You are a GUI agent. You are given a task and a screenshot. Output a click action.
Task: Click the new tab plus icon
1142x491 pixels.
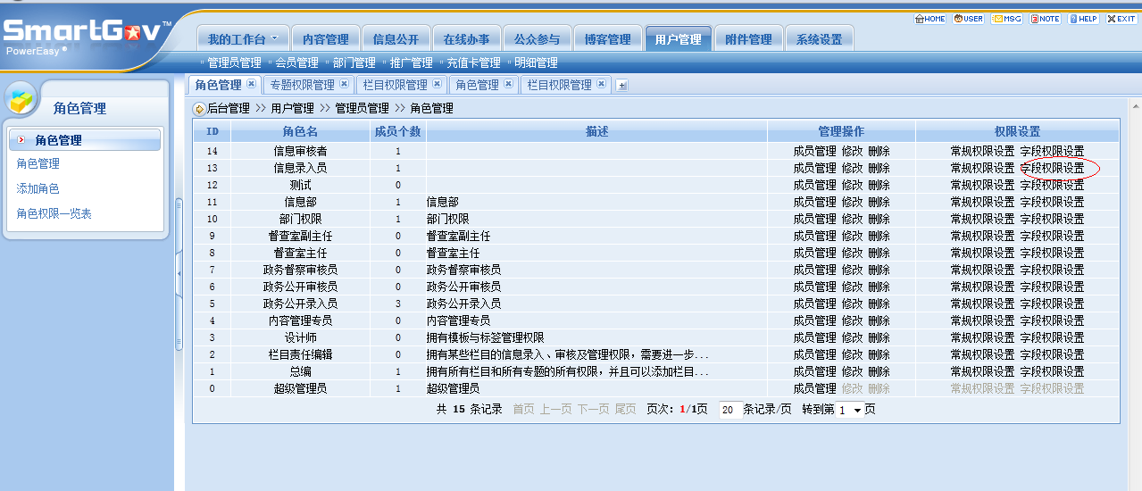622,86
